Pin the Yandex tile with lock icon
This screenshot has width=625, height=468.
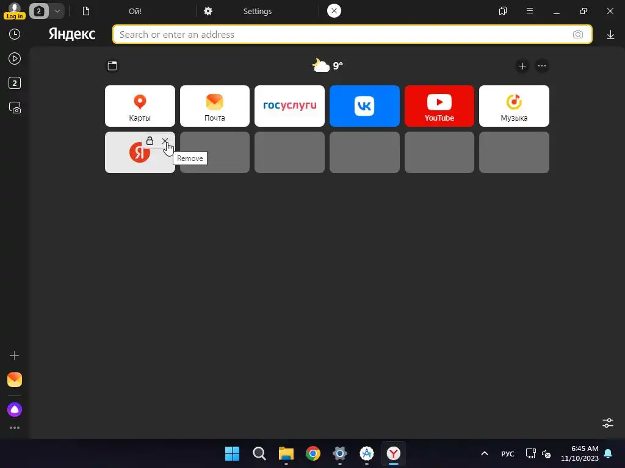tap(150, 141)
